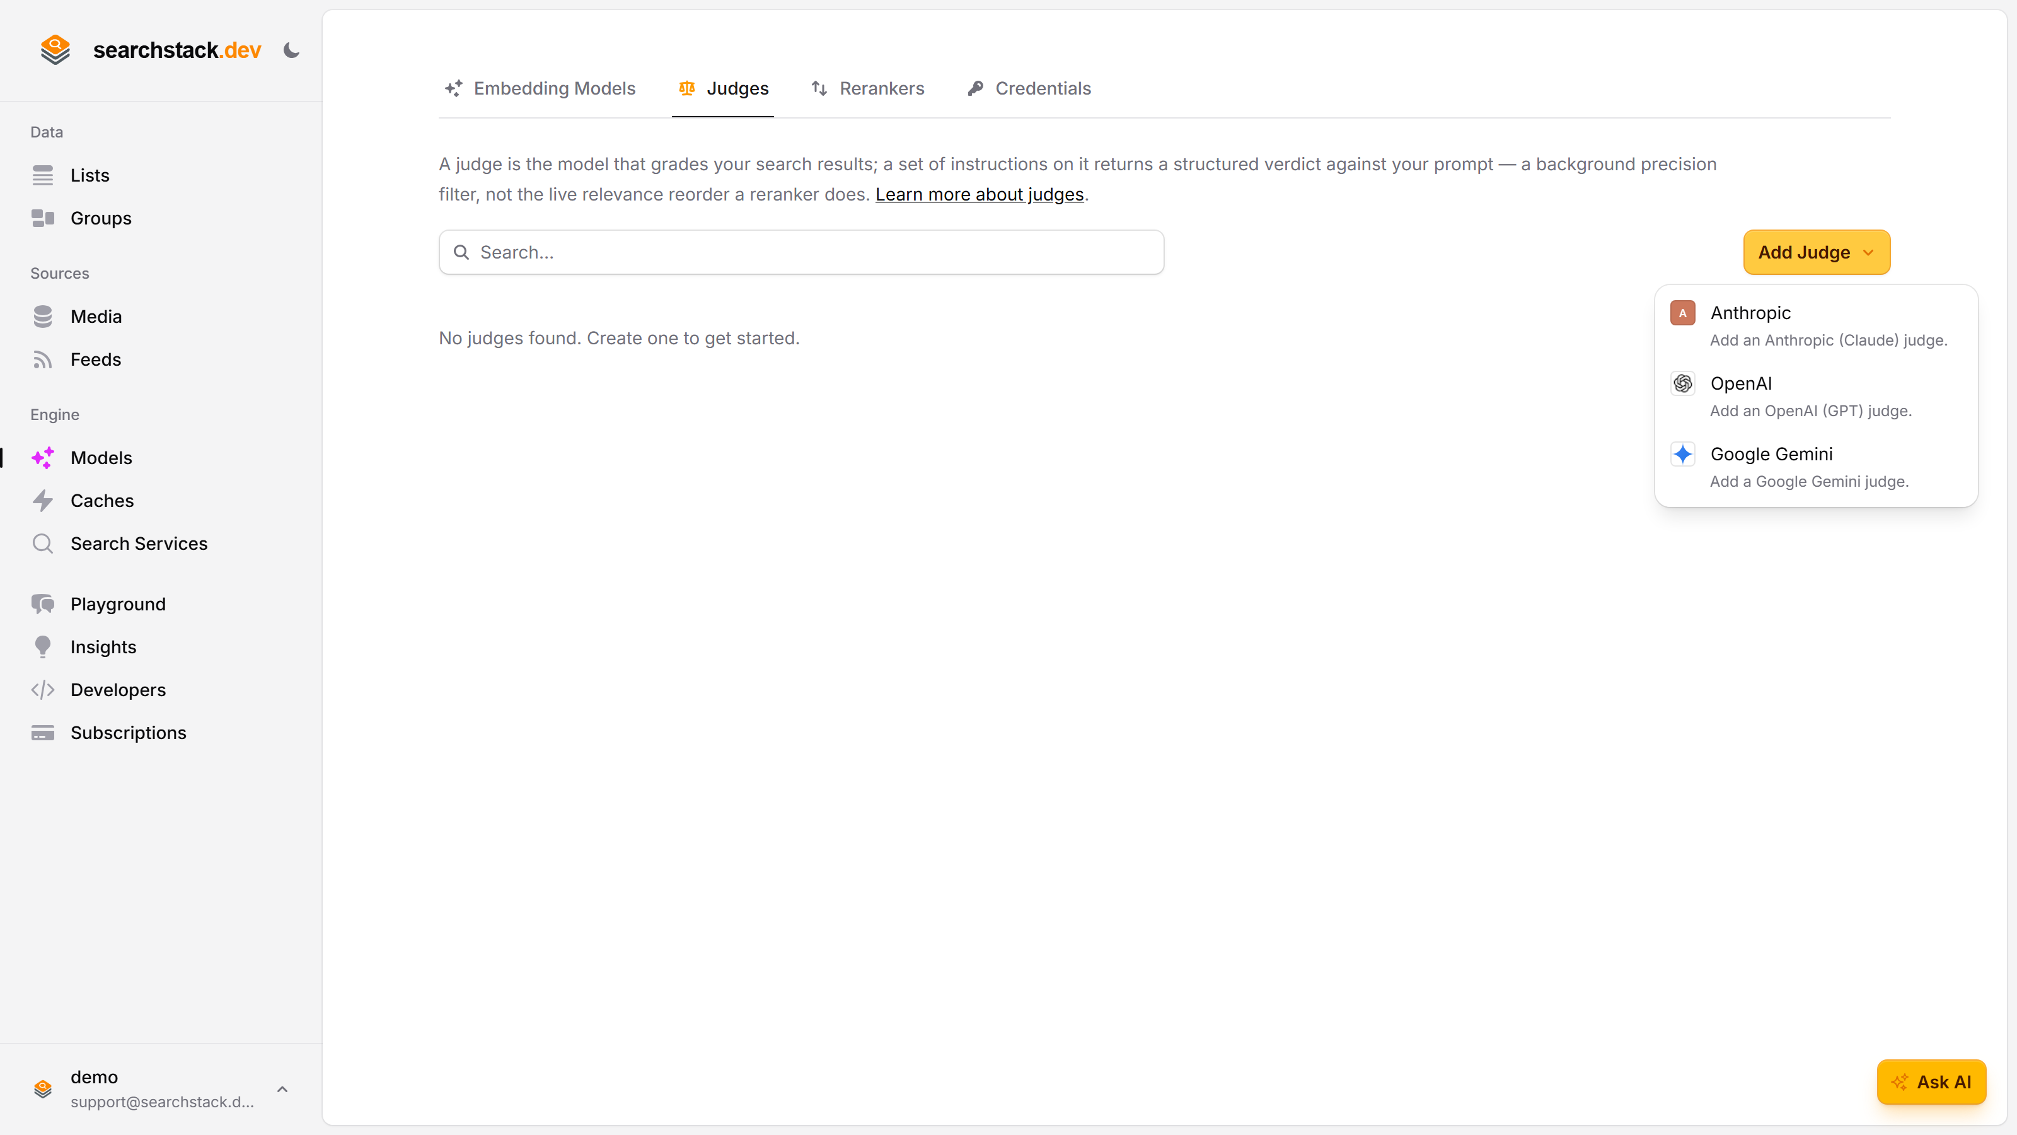Switch to the Embedding Models tab
This screenshot has width=2017, height=1135.
540,88
